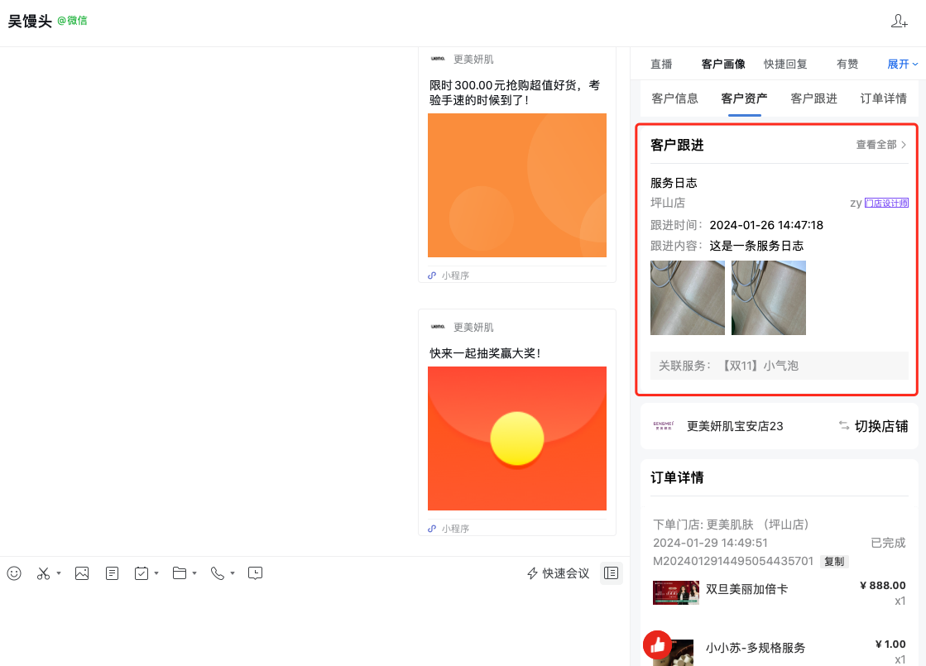The height and width of the screenshot is (666, 926).
Task: Click the message history bubble icon
Action: [255, 573]
